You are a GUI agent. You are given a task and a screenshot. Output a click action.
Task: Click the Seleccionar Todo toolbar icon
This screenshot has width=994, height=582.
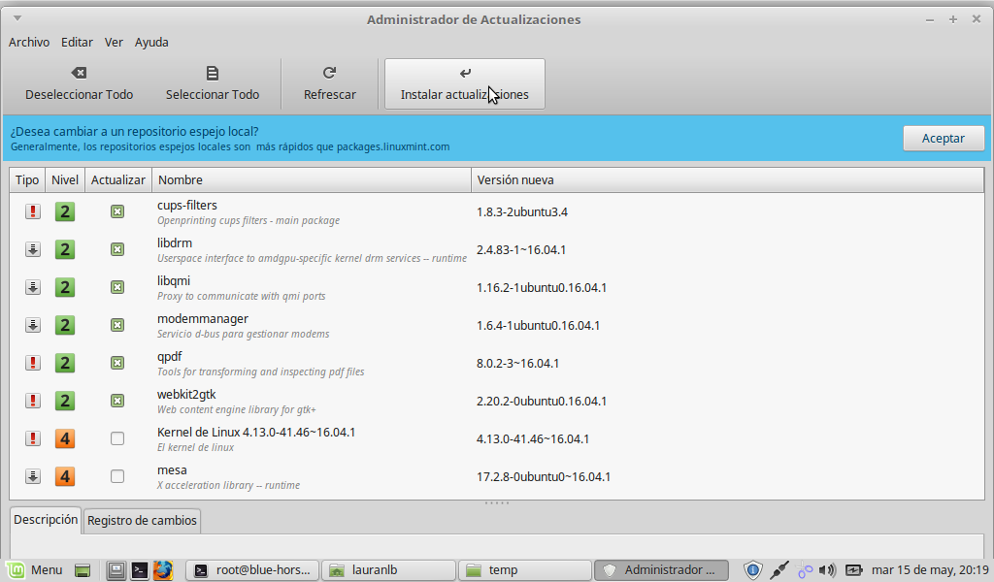(x=213, y=73)
